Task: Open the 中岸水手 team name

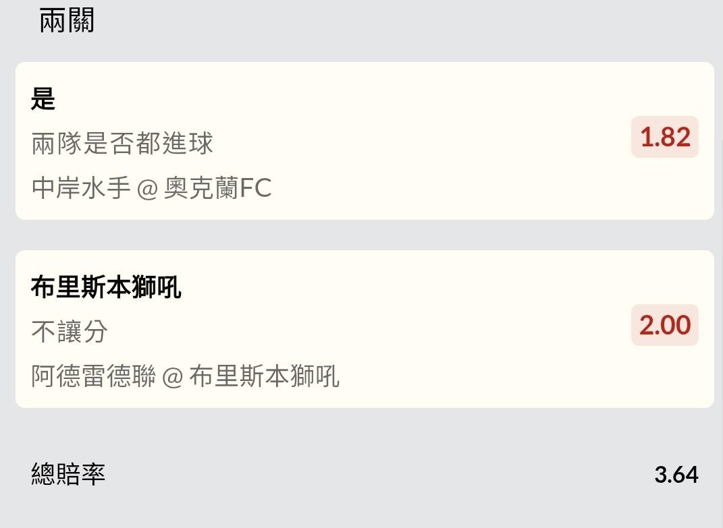Action: coord(80,187)
